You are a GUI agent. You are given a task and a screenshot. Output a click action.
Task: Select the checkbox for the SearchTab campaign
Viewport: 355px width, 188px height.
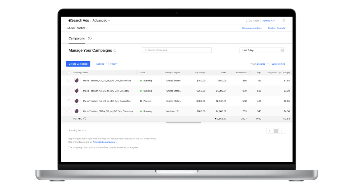69,81
